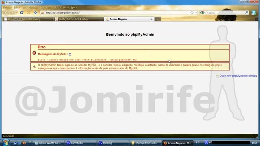Select the Acesso Negado tab
The height and width of the screenshot is (146, 260).
click(129, 19)
